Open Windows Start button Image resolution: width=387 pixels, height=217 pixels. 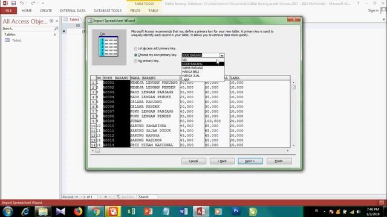(8, 212)
